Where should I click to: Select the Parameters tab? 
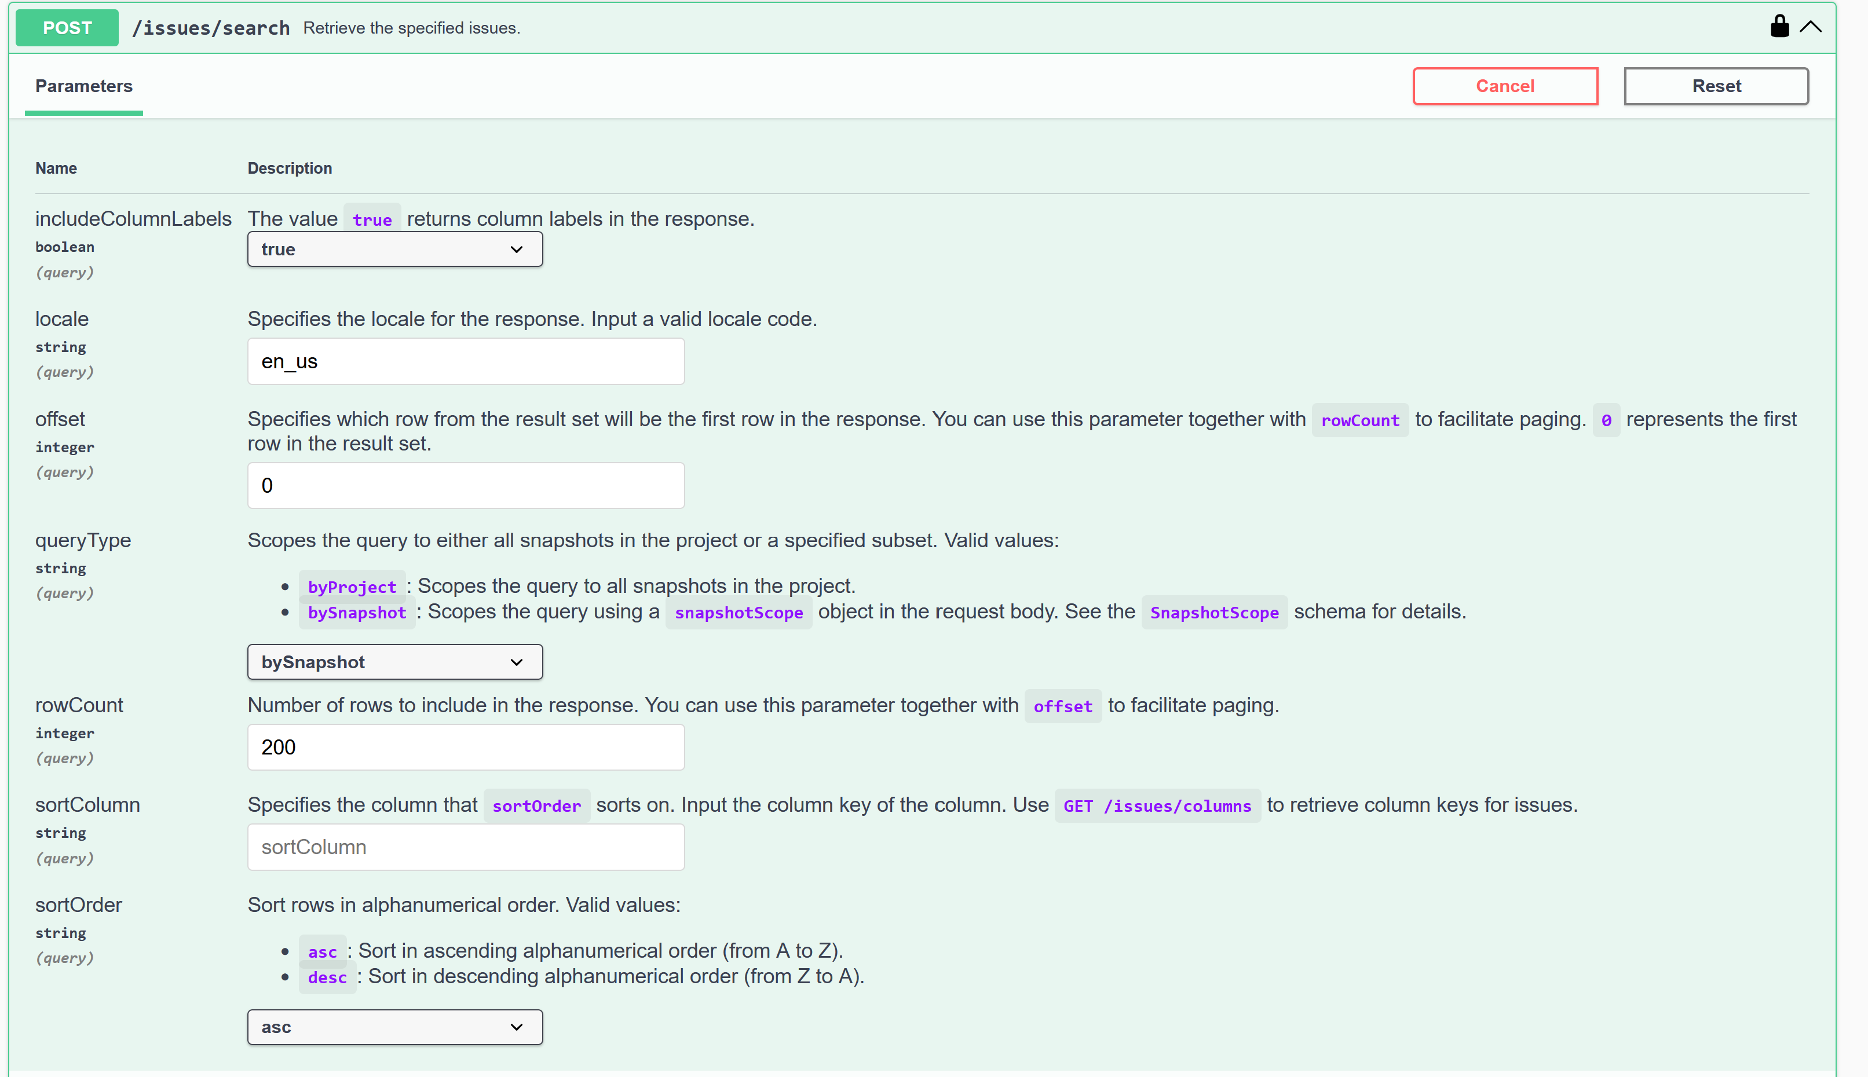pos(83,86)
